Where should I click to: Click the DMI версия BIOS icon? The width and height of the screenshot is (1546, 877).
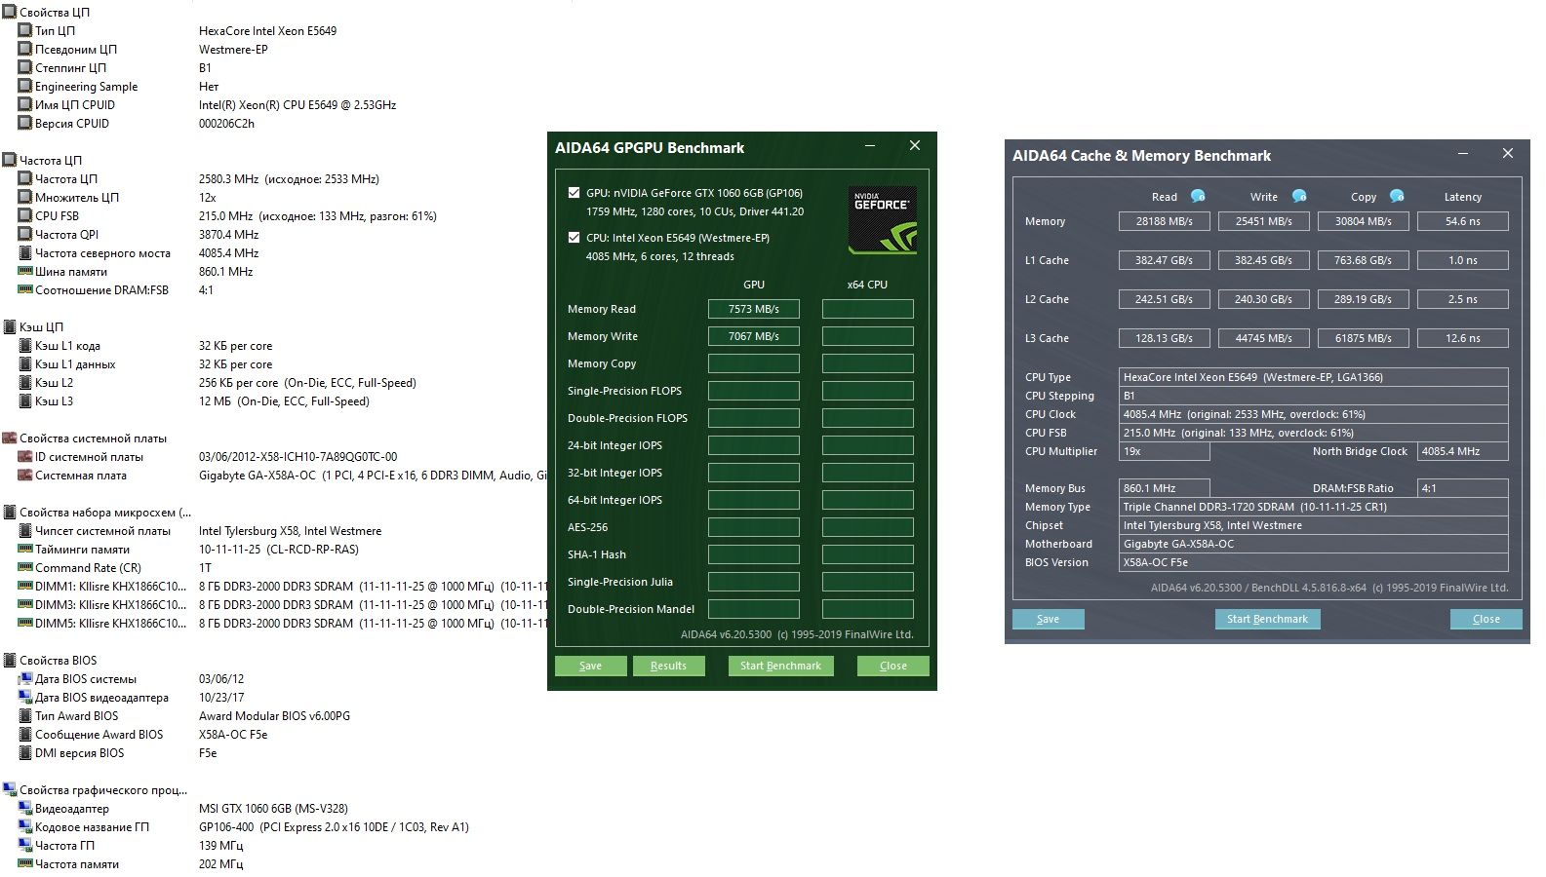(x=25, y=752)
